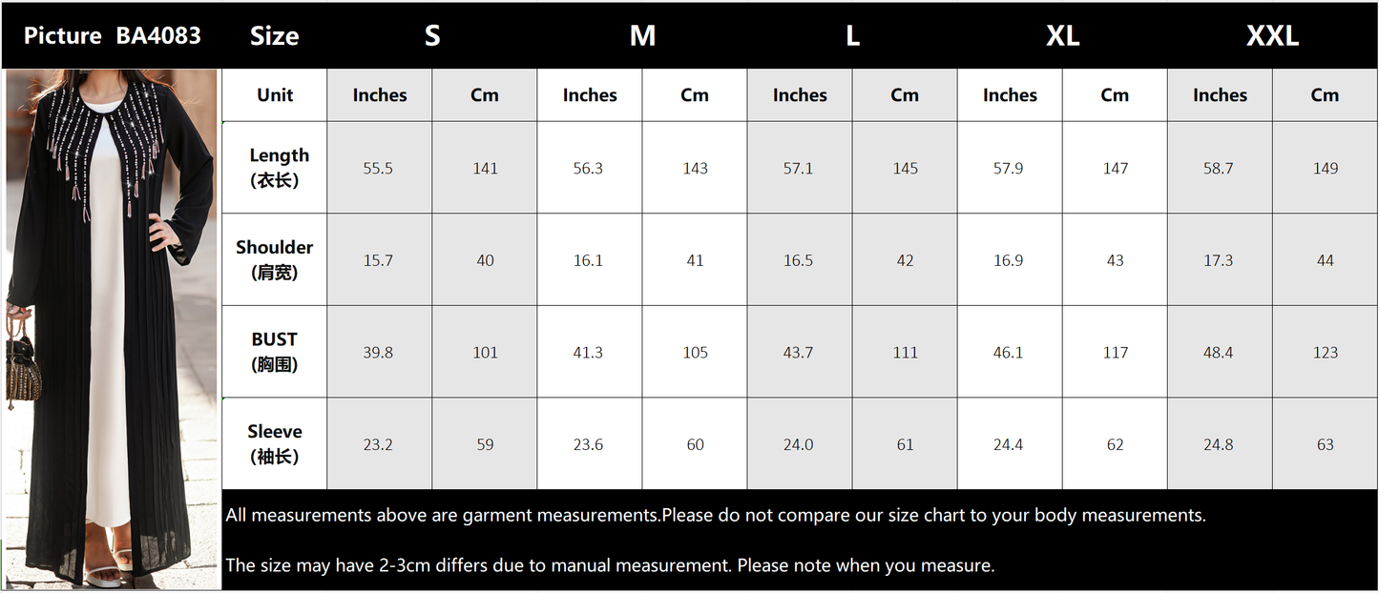Select the Shoulder row label
Image resolution: width=1379 pixels, height=593 pixels.
pyautogui.click(x=275, y=259)
